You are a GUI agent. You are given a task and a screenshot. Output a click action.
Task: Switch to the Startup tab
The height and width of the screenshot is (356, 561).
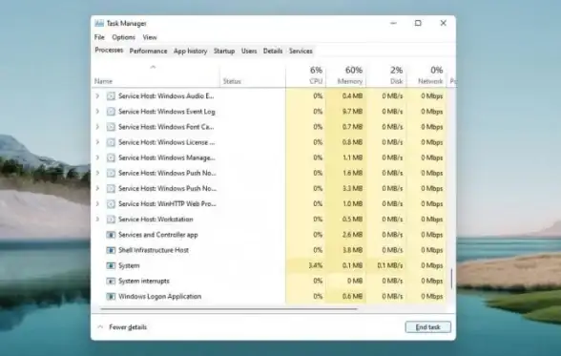coord(224,51)
